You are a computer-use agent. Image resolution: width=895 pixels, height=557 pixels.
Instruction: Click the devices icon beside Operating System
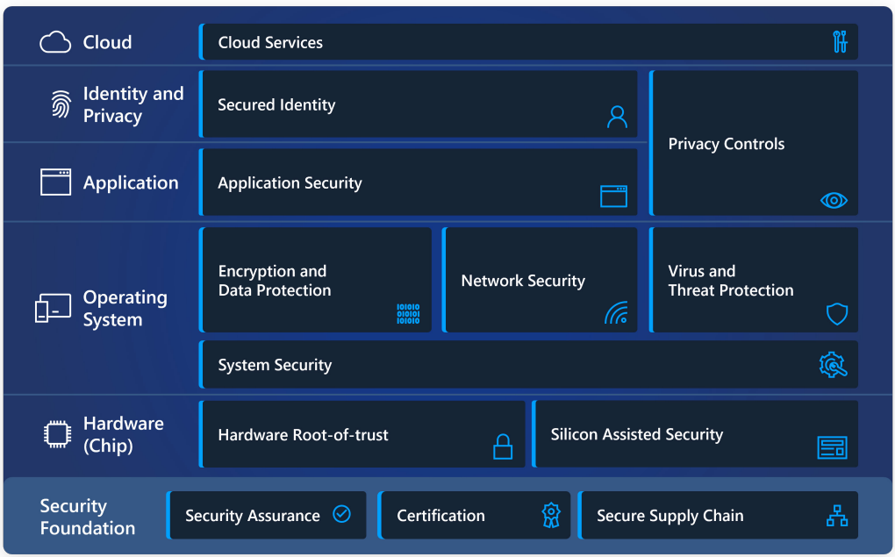tap(53, 308)
